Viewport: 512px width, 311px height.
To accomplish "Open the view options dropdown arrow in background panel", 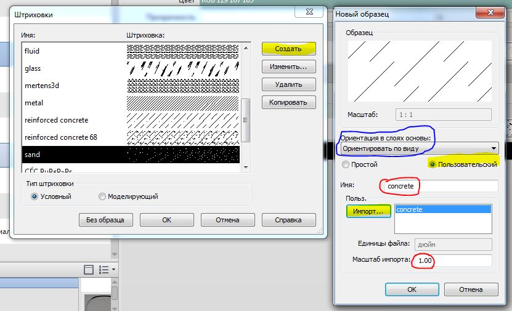I will pyautogui.click(x=113, y=270).
